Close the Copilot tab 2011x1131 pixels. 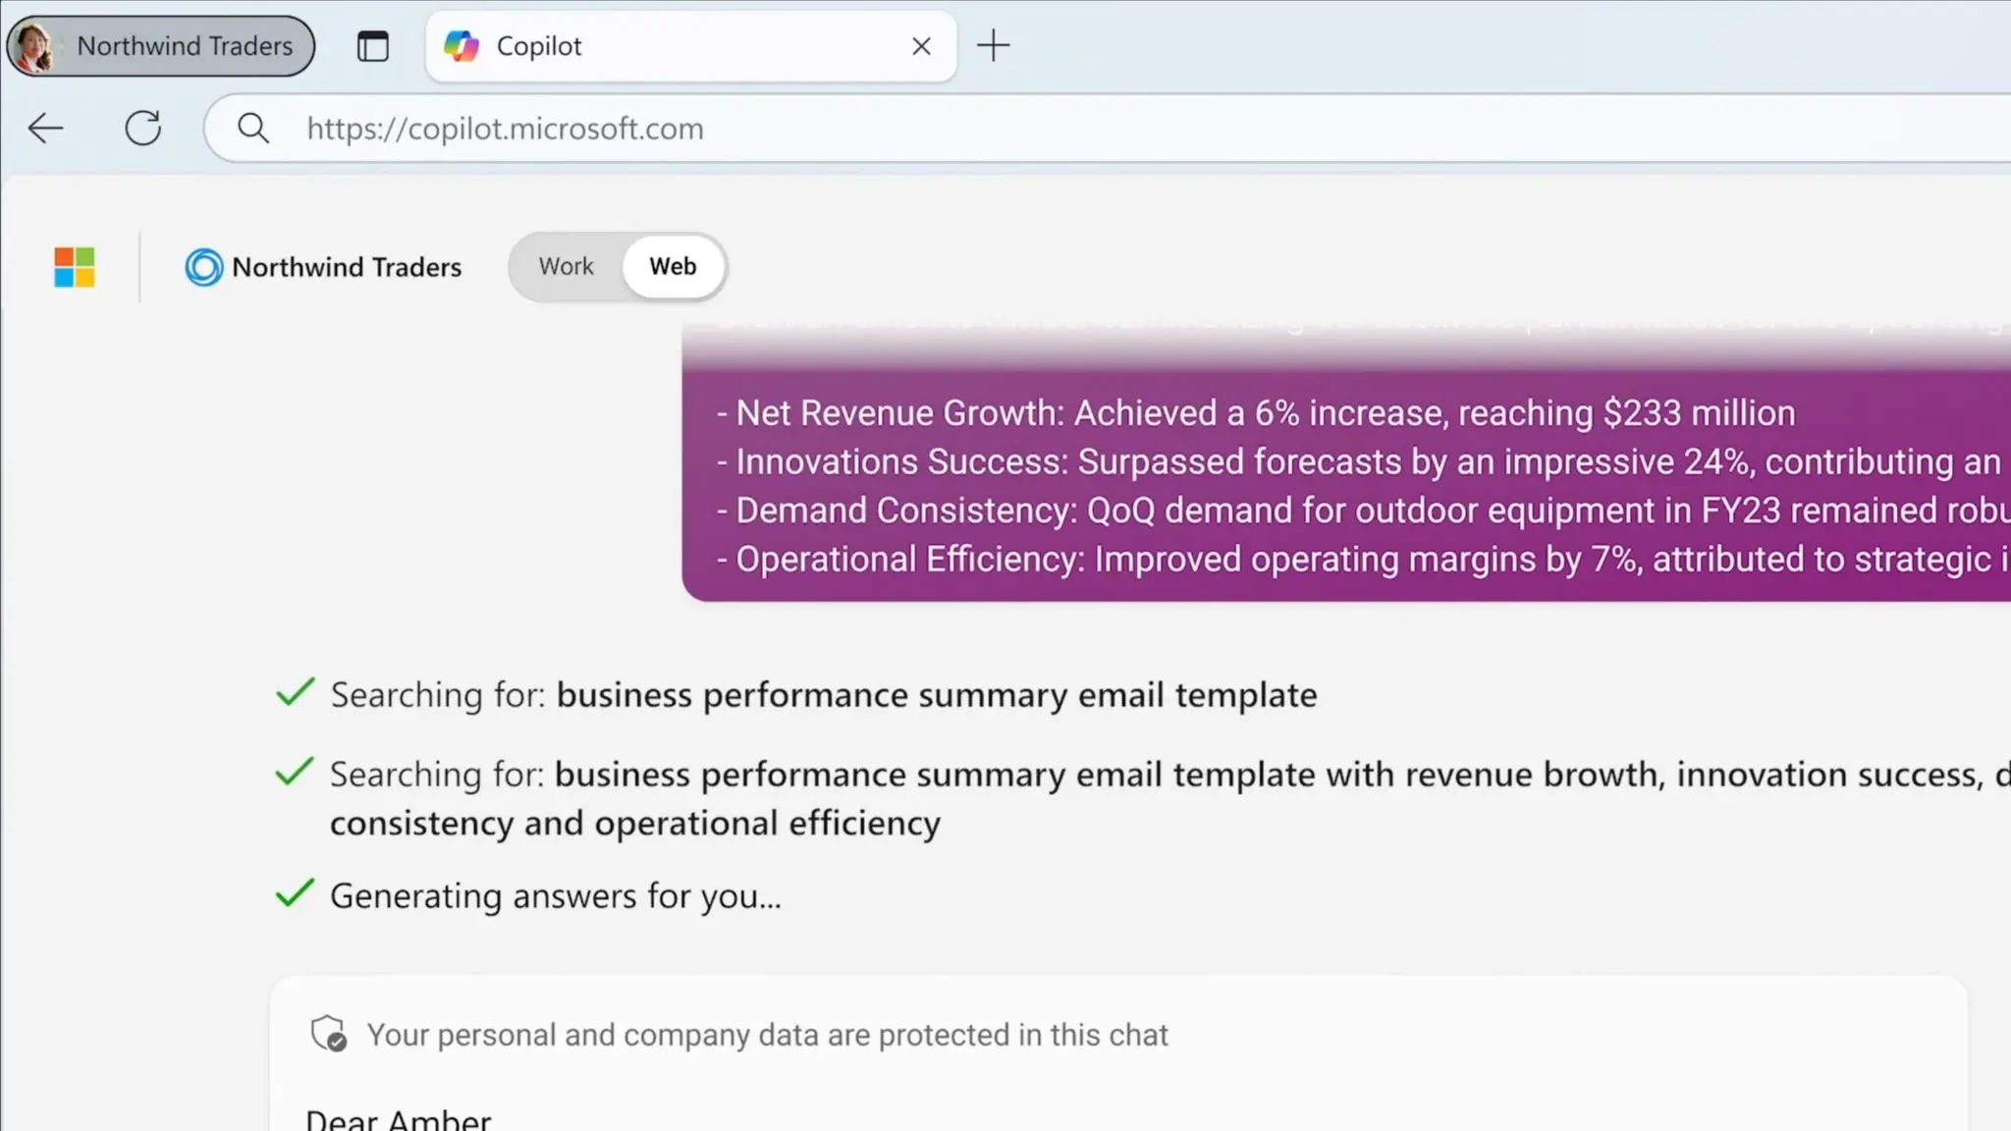[x=921, y=46]
